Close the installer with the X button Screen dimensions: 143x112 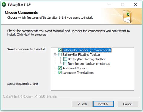click(135, 5)
